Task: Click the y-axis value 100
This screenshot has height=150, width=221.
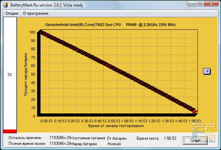Action: [x=32, y=32]
